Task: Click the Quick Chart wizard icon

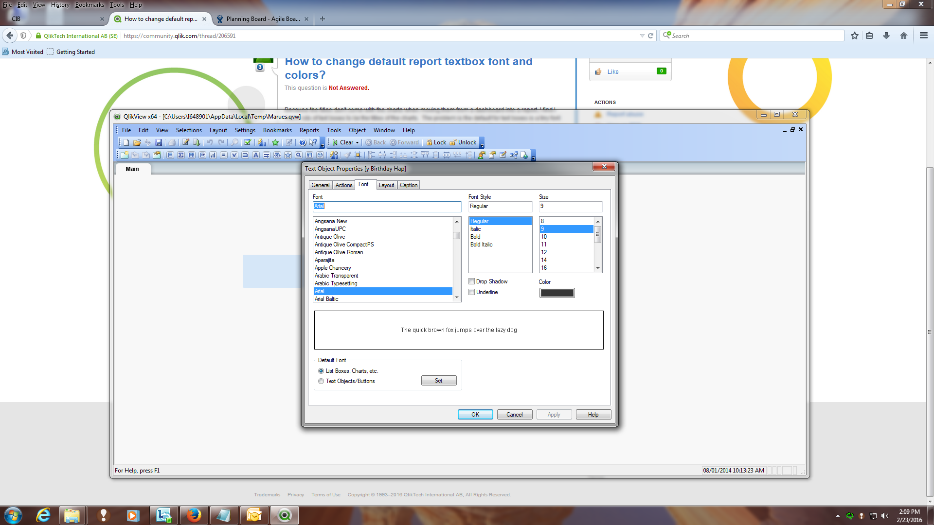Action: point(262,142)
